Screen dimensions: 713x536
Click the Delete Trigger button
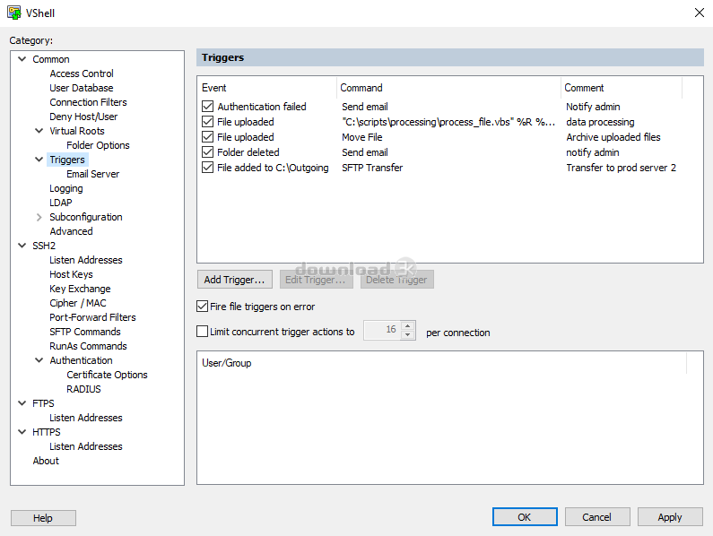tap(397, 280)
